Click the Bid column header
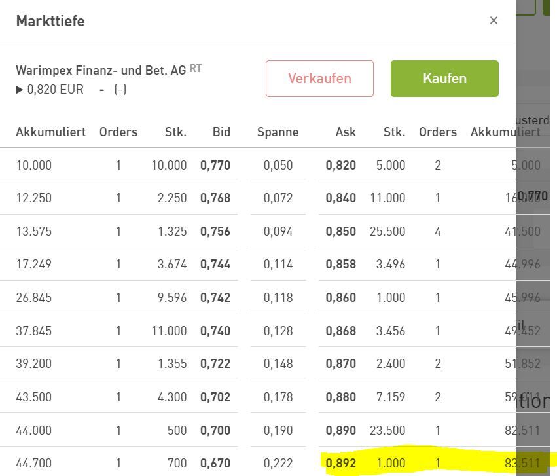Viewport: 557px width, 476px height. (221, 132)
